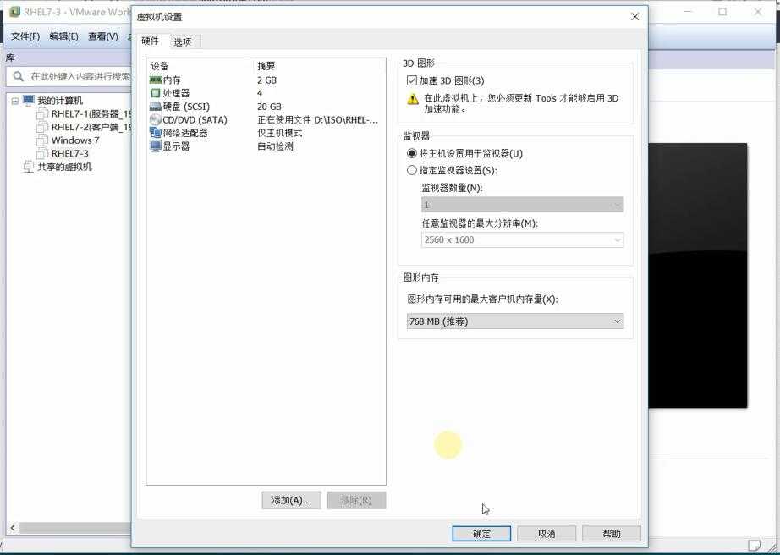Click the hard disk (SCSI) icon
The height and width of the screenshot is (555, 780).
155,107
